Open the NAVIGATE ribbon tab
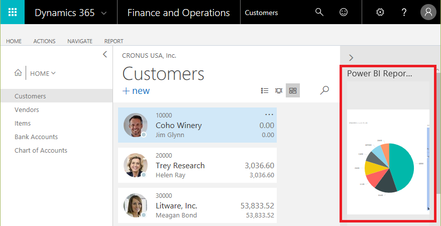Screen dimensions: 441x226 coord(80,41)
